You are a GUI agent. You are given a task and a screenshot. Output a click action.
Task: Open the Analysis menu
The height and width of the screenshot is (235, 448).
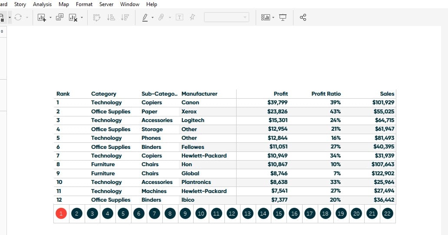[x=42, y=4]
